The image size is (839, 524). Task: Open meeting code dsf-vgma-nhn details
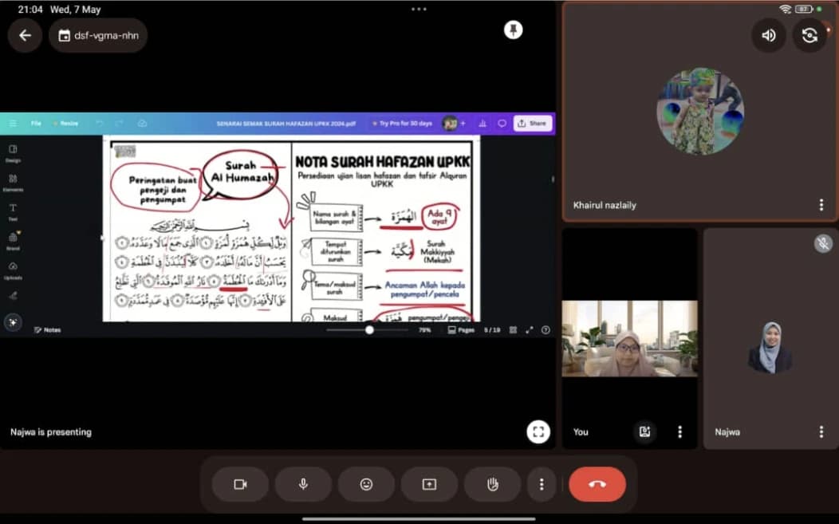tap(98, 35)
